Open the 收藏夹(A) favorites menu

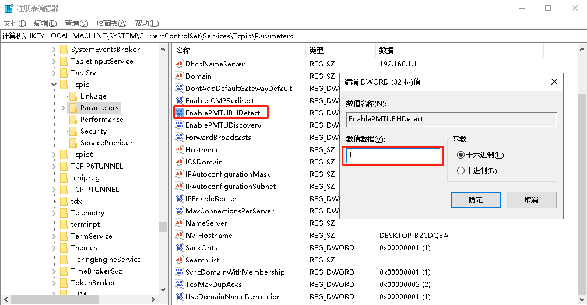coord(111,23)
